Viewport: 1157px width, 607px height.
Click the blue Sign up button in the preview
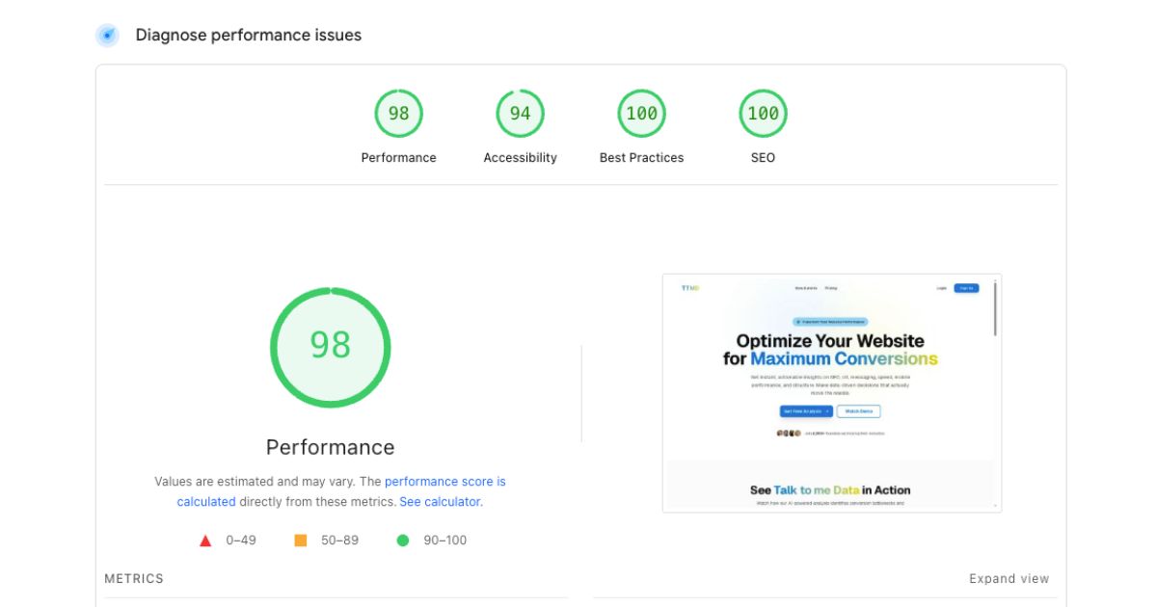966,288
